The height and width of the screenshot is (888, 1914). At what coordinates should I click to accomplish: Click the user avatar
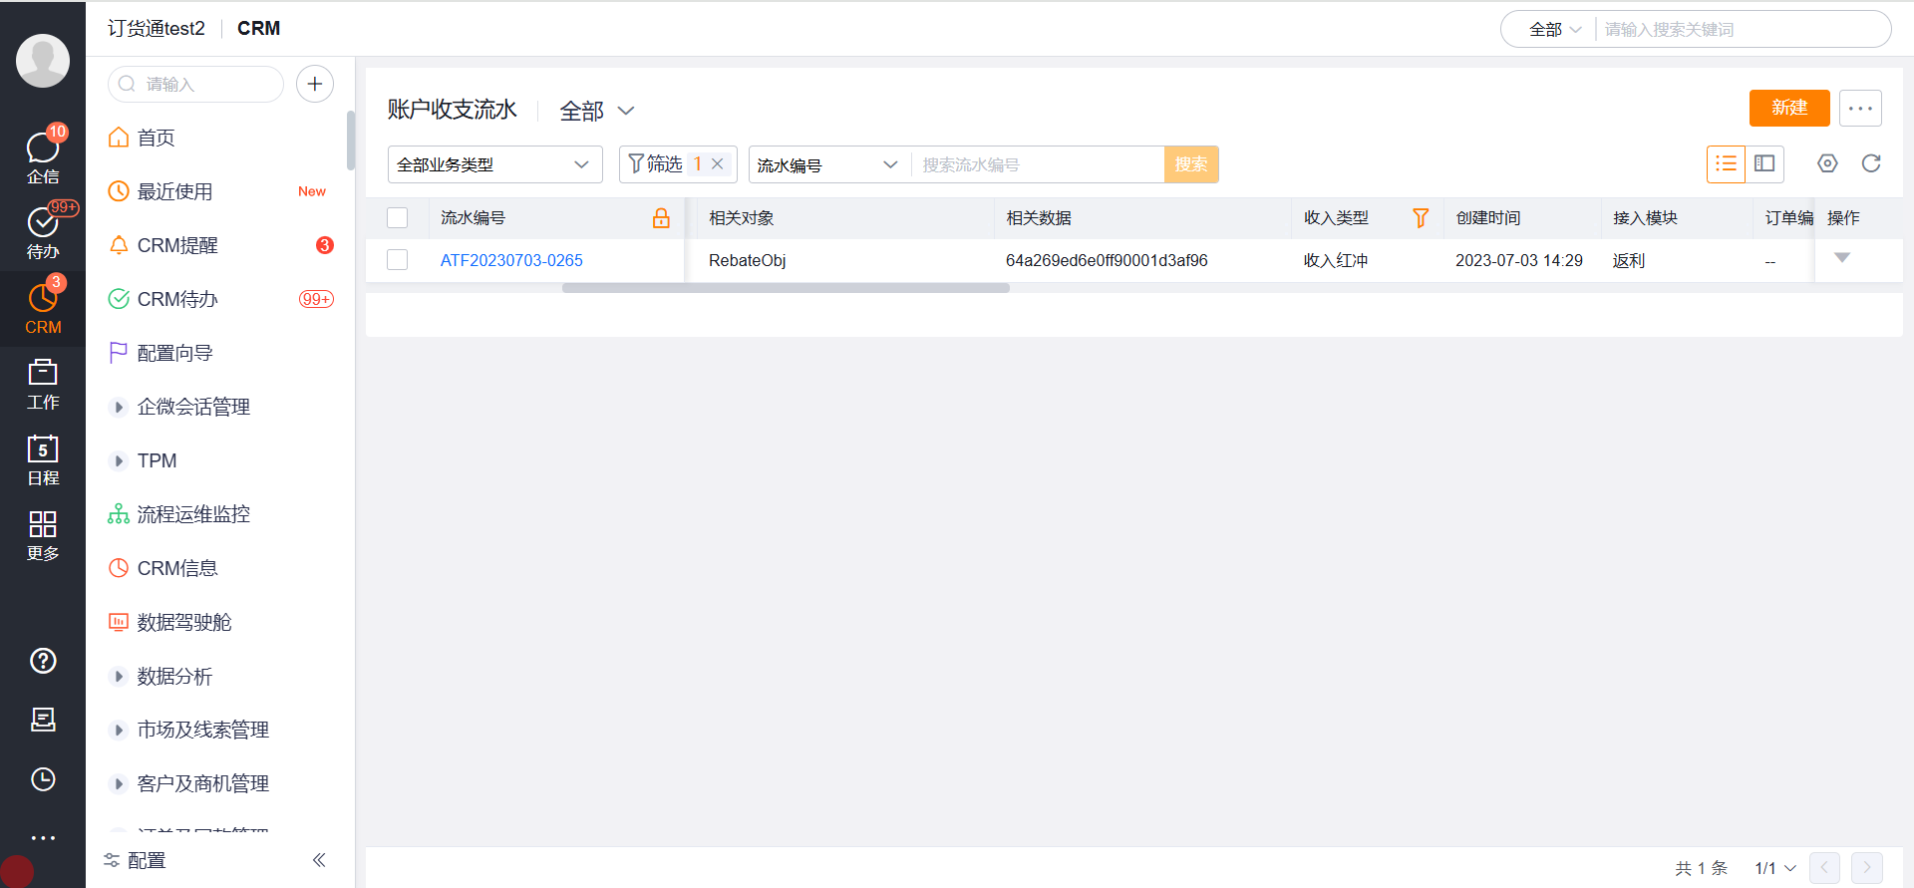click(x=43, y=61)
